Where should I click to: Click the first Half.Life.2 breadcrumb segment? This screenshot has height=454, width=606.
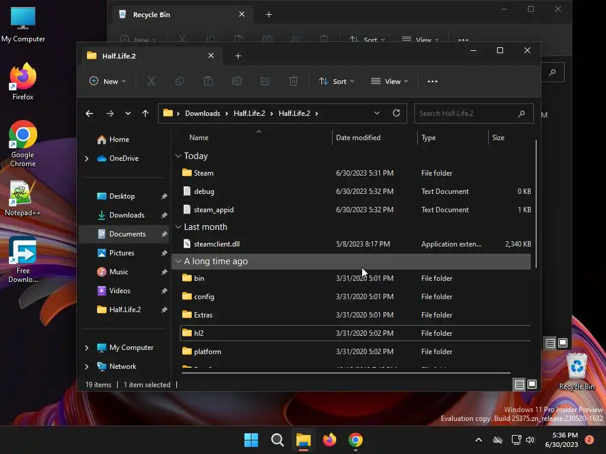249,113
